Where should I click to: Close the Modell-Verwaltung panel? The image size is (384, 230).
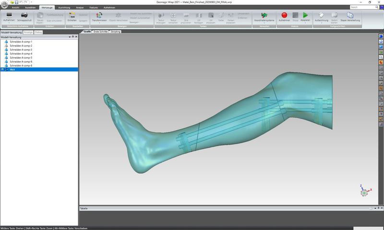[76, 37]
